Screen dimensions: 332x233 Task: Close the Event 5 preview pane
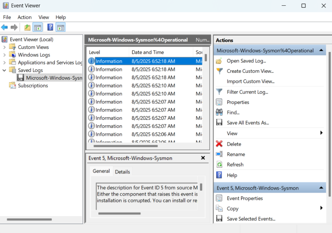point(203,158)
